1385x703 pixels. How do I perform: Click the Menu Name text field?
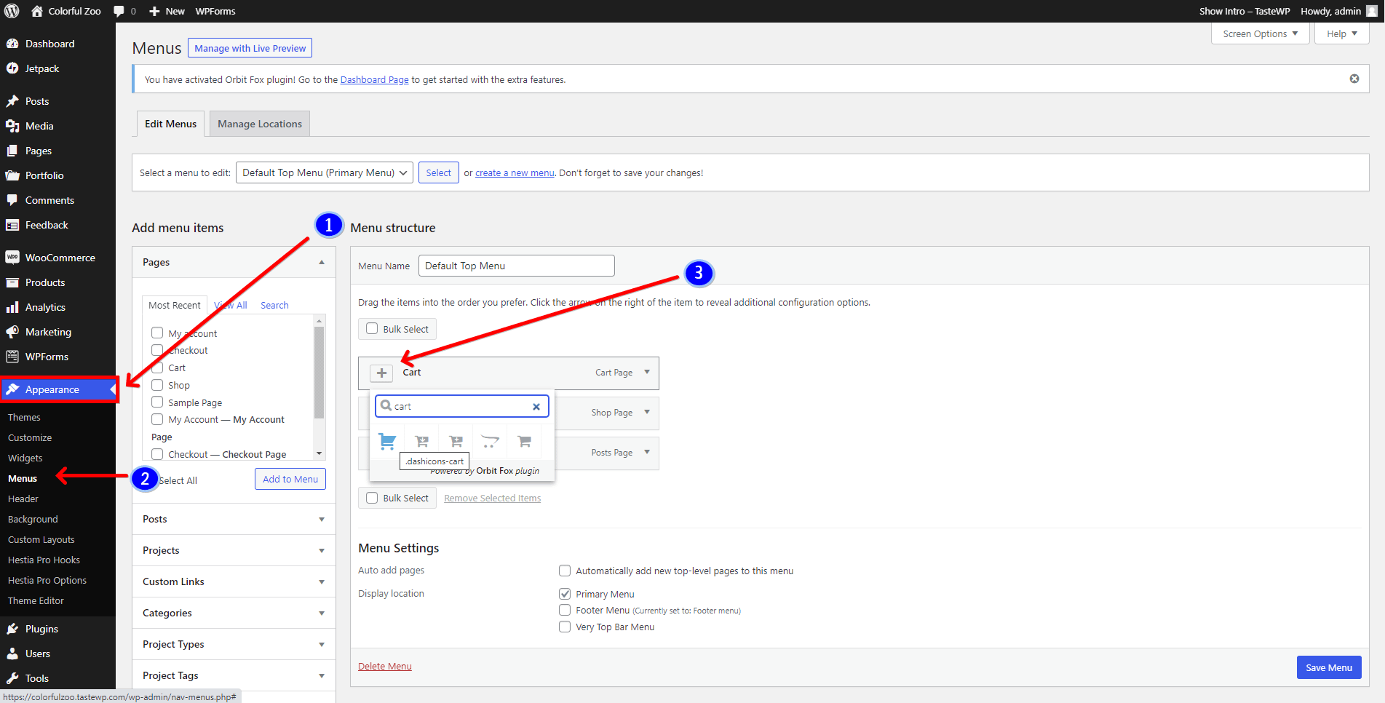516,266
